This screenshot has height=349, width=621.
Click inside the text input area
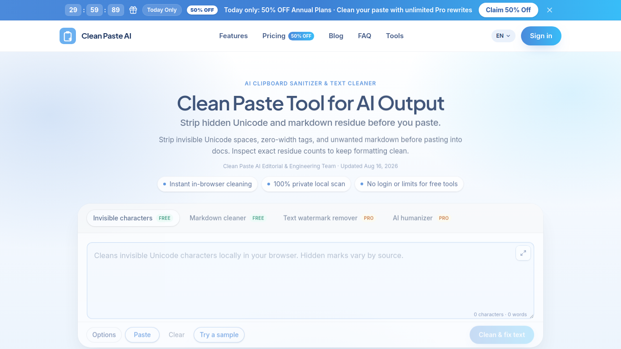310,280
